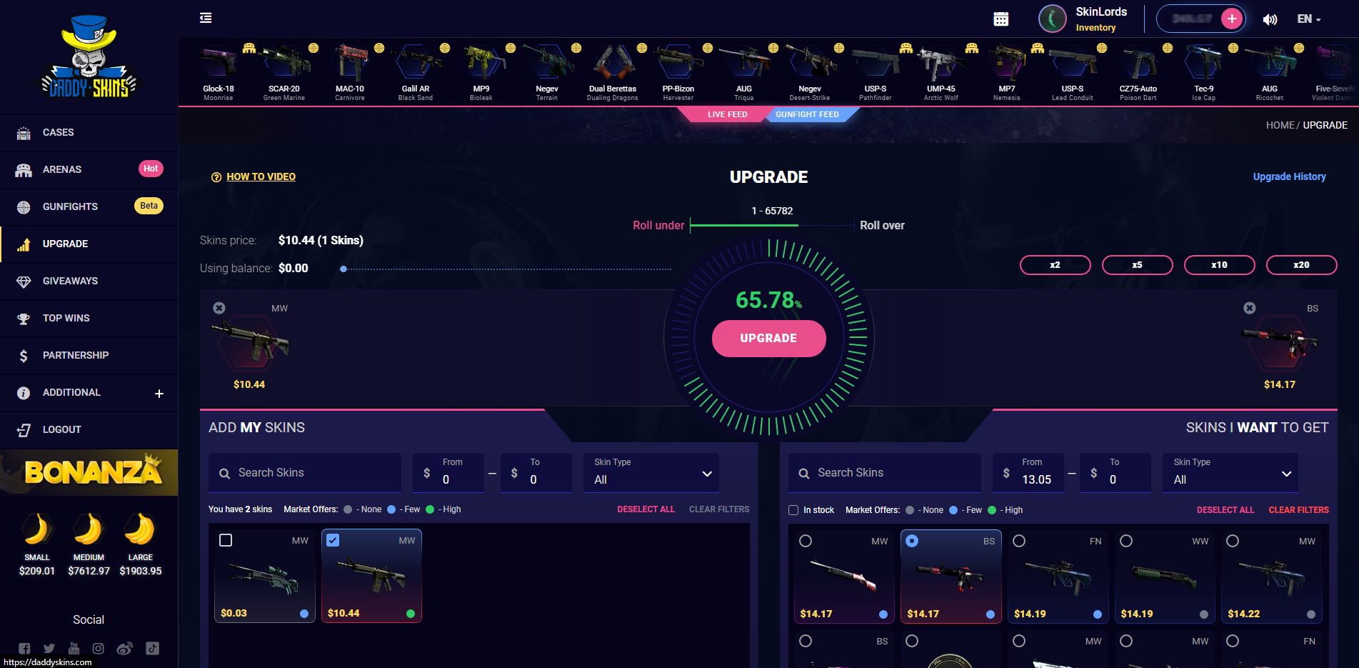Open the Arenas menu item
This screenshot has width=1359, height=668.
(x=89, y=169)
